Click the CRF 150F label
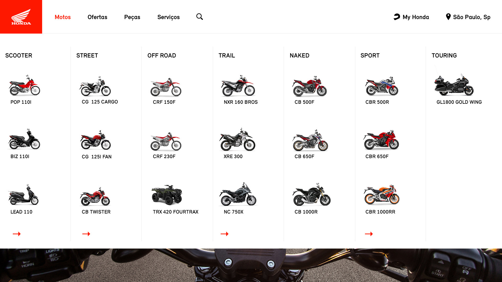502x282 pixels. click(164, 102)
